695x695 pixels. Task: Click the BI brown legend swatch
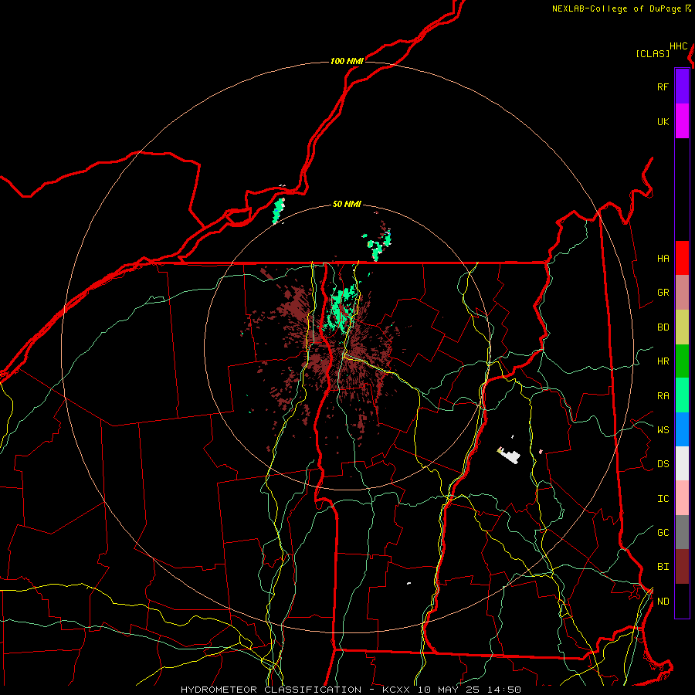click(682, 567)
